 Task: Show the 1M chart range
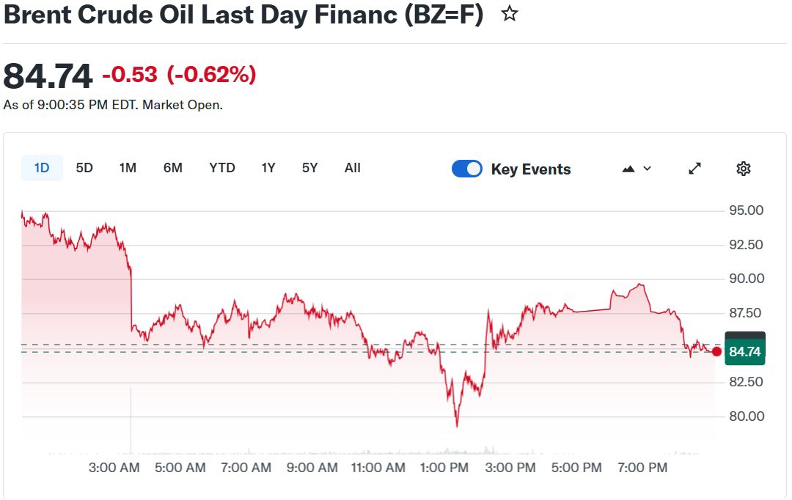tap(128, 168)
